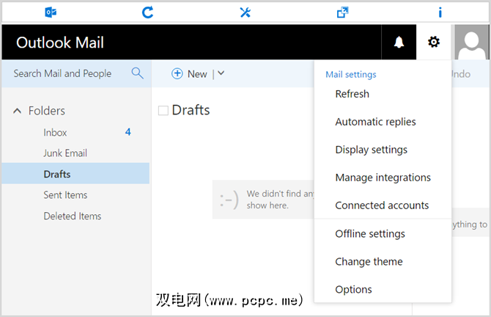Choose Change theme in settings menu
This screenshot has width=491, height=317.
pos(369,261)
